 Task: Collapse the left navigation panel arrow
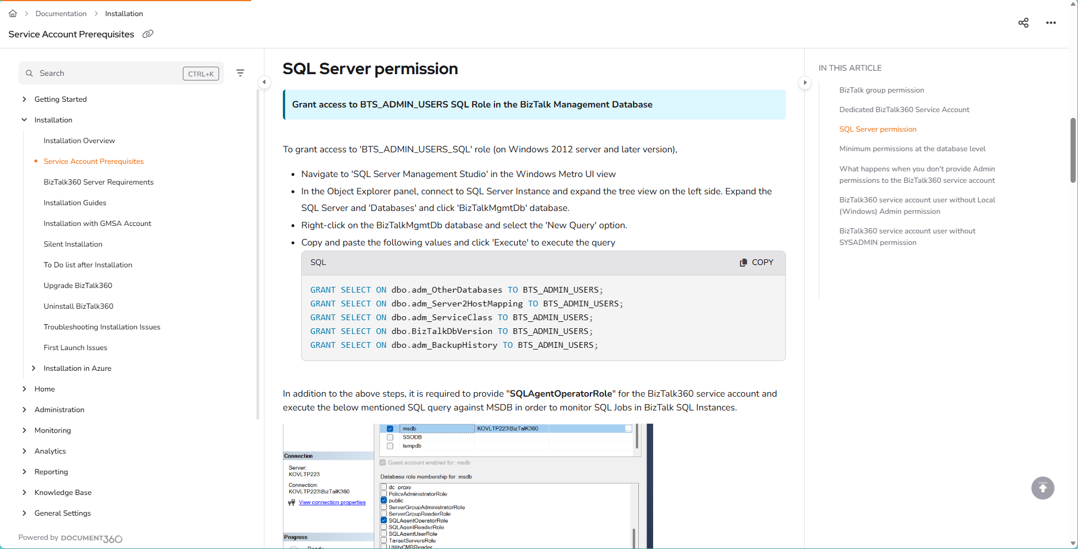(x=264, y=82)
